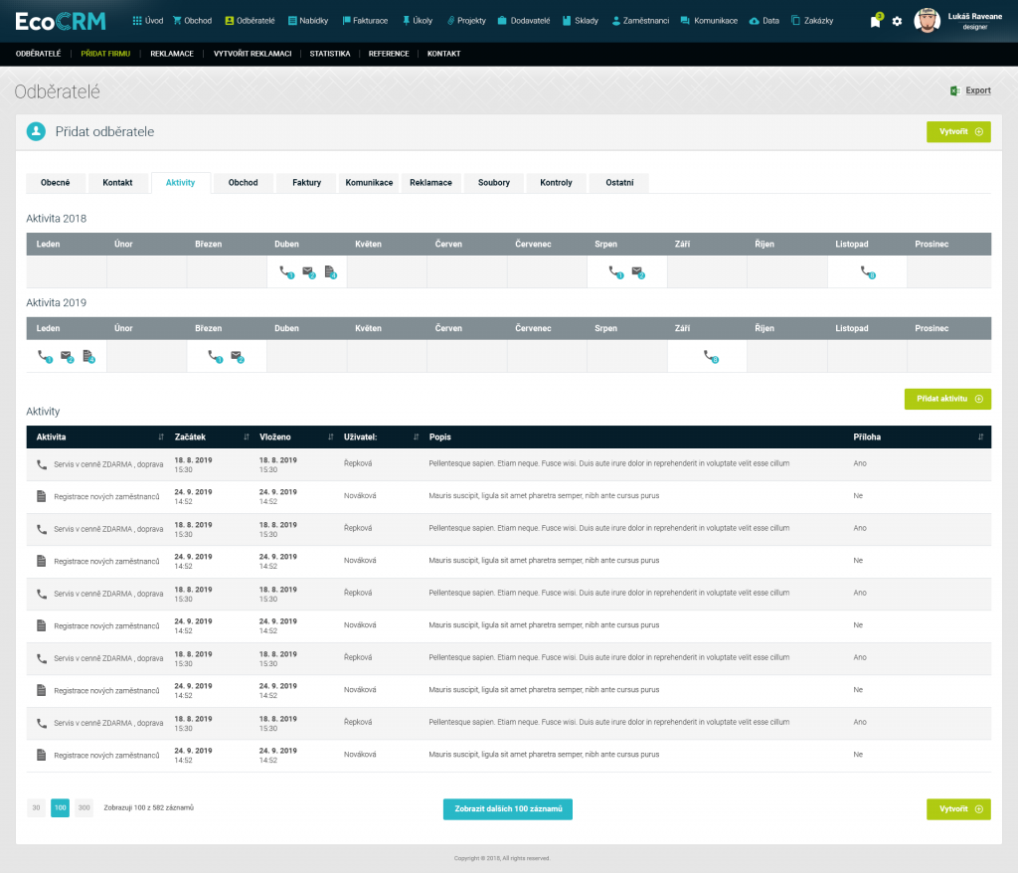Screen dimensions: 1018x873
Task: Sort the table by Příloha column
Action: coord(980,436)
